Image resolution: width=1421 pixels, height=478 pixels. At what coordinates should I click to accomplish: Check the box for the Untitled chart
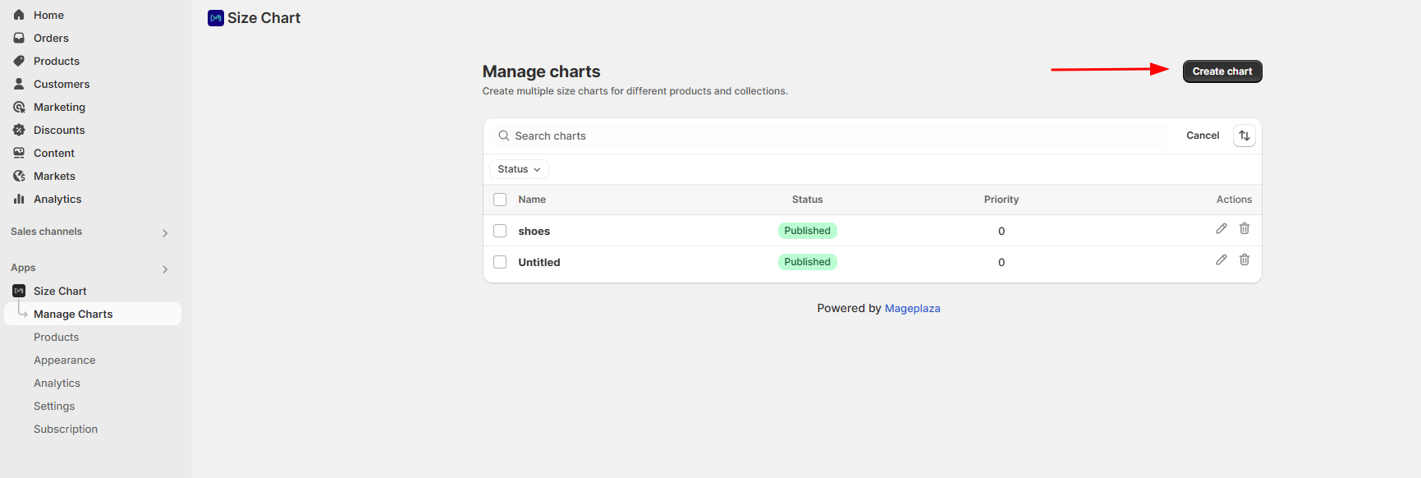tap(500, 262)
